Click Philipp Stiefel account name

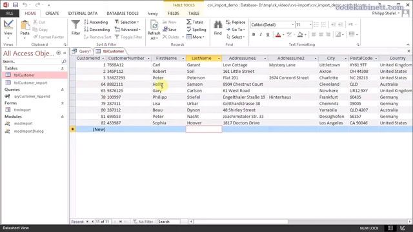click(x=384, y=13)
